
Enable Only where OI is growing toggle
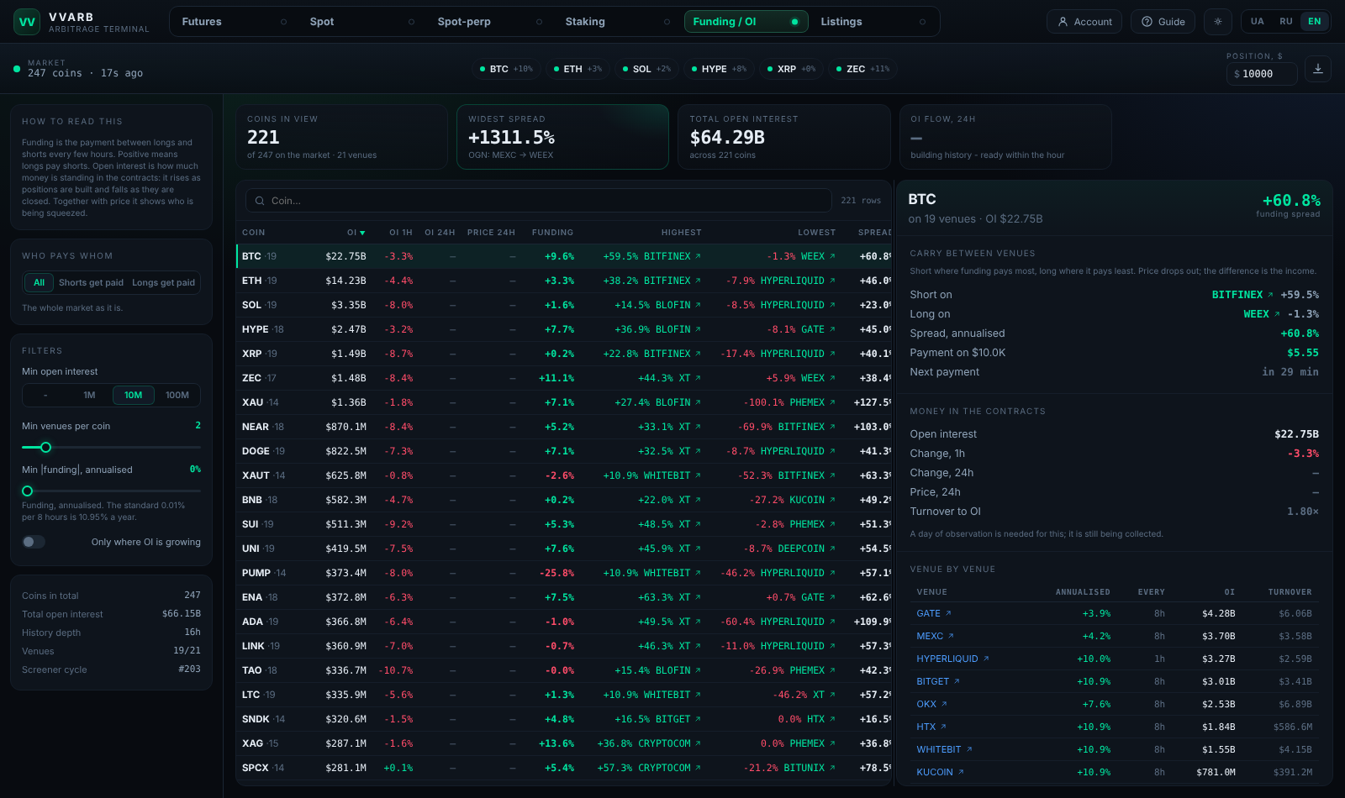click(x=34, y=542)
